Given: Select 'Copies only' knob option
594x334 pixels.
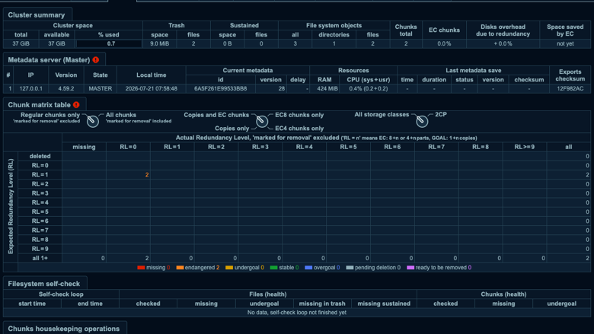Looking at the screenshot, I should (x=232, y=129).
